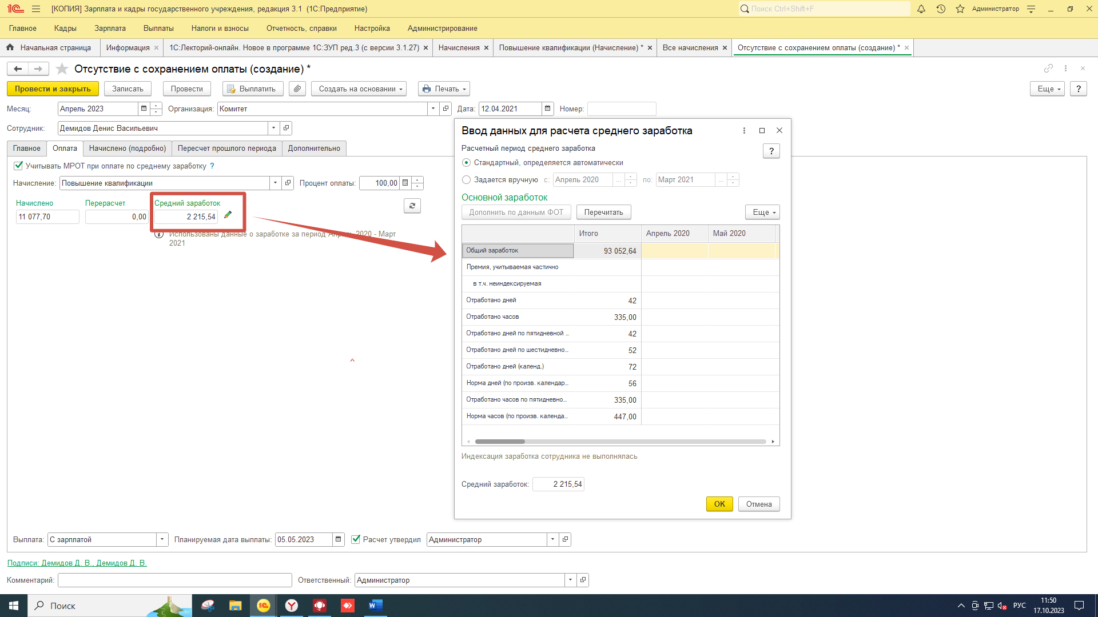Open the Кадры menu

65,28
